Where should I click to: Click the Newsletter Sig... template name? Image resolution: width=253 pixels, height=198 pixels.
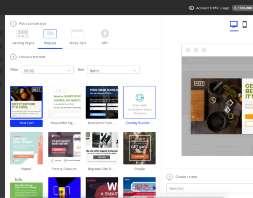point(63,123)
